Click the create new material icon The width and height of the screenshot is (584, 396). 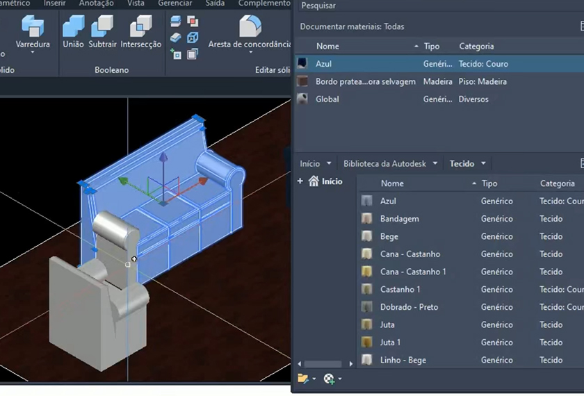pos(329,379)
